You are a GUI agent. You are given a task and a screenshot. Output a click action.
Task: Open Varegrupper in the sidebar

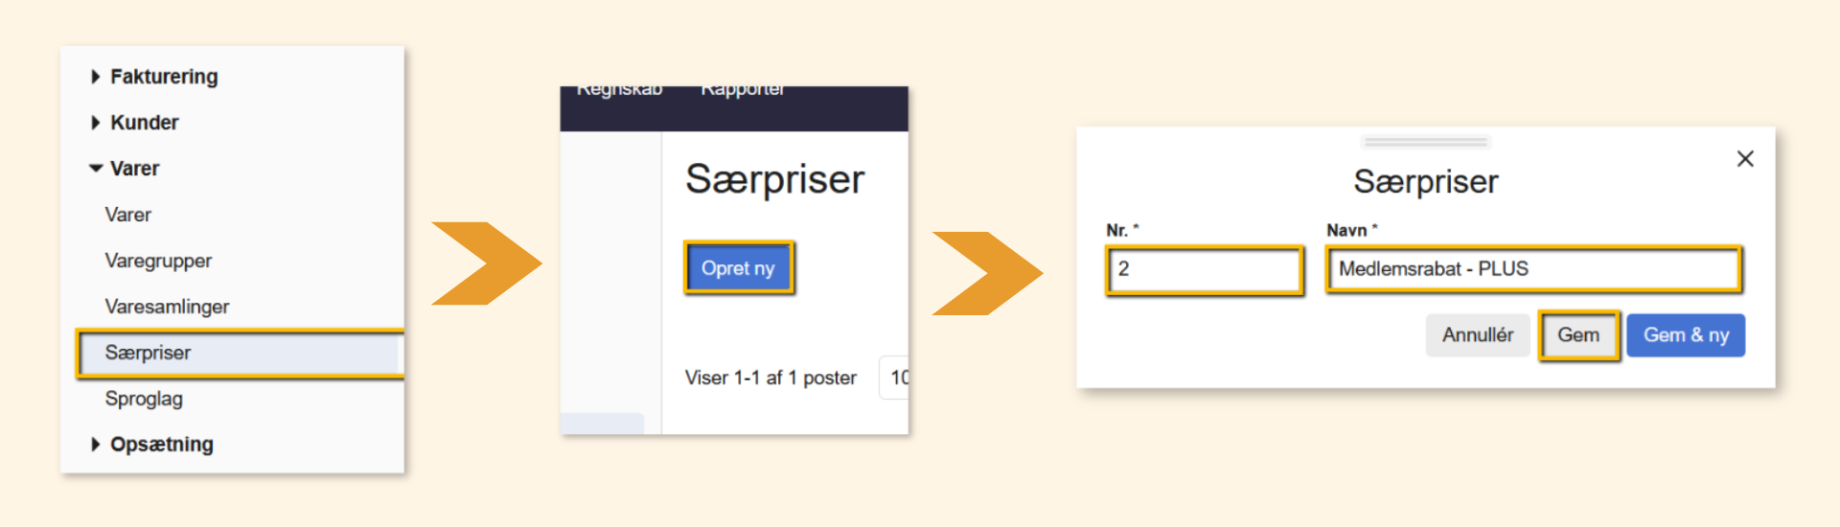(x=158, y=261)
